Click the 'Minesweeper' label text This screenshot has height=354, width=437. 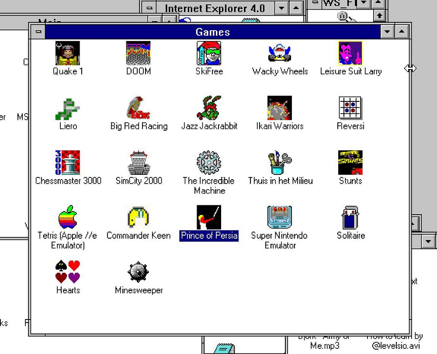point(139,290)
